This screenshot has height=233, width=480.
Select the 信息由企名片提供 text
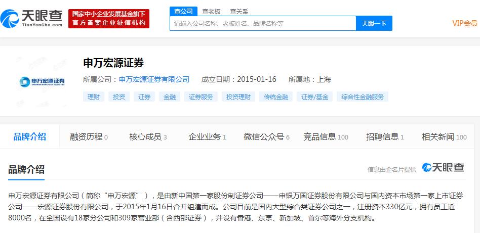[392, 170]
